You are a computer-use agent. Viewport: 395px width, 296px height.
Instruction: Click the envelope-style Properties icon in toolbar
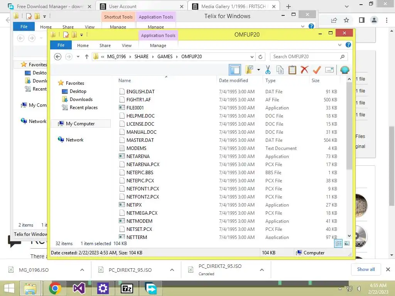pyautogui.click(x=329, y=70)
